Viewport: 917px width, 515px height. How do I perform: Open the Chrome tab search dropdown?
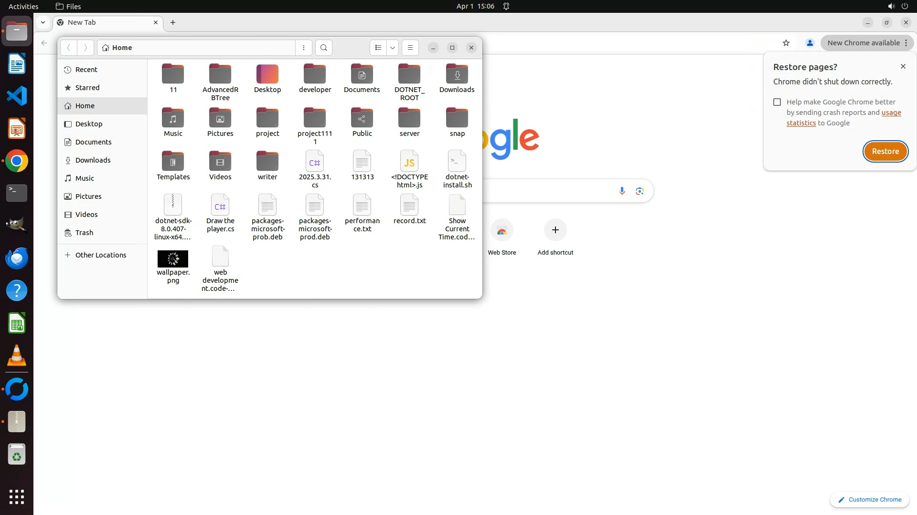click(x=43, y=22)
